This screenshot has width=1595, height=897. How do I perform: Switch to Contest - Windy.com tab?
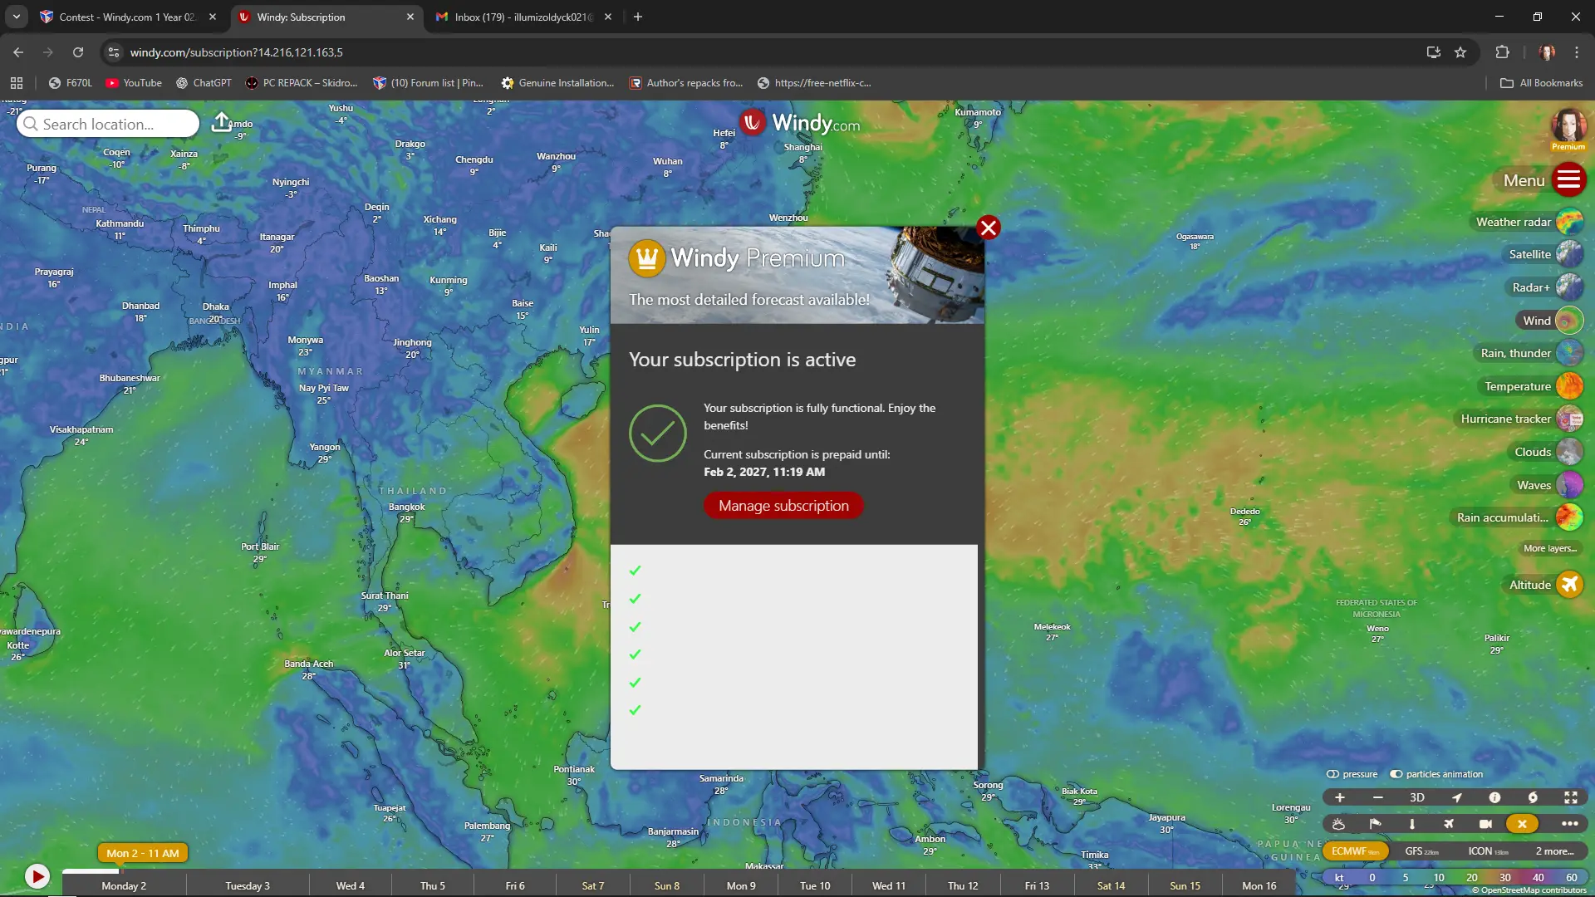point(126,17)
